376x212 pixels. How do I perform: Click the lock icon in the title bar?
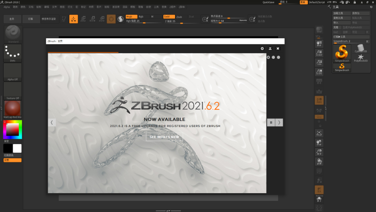[355, 2]
